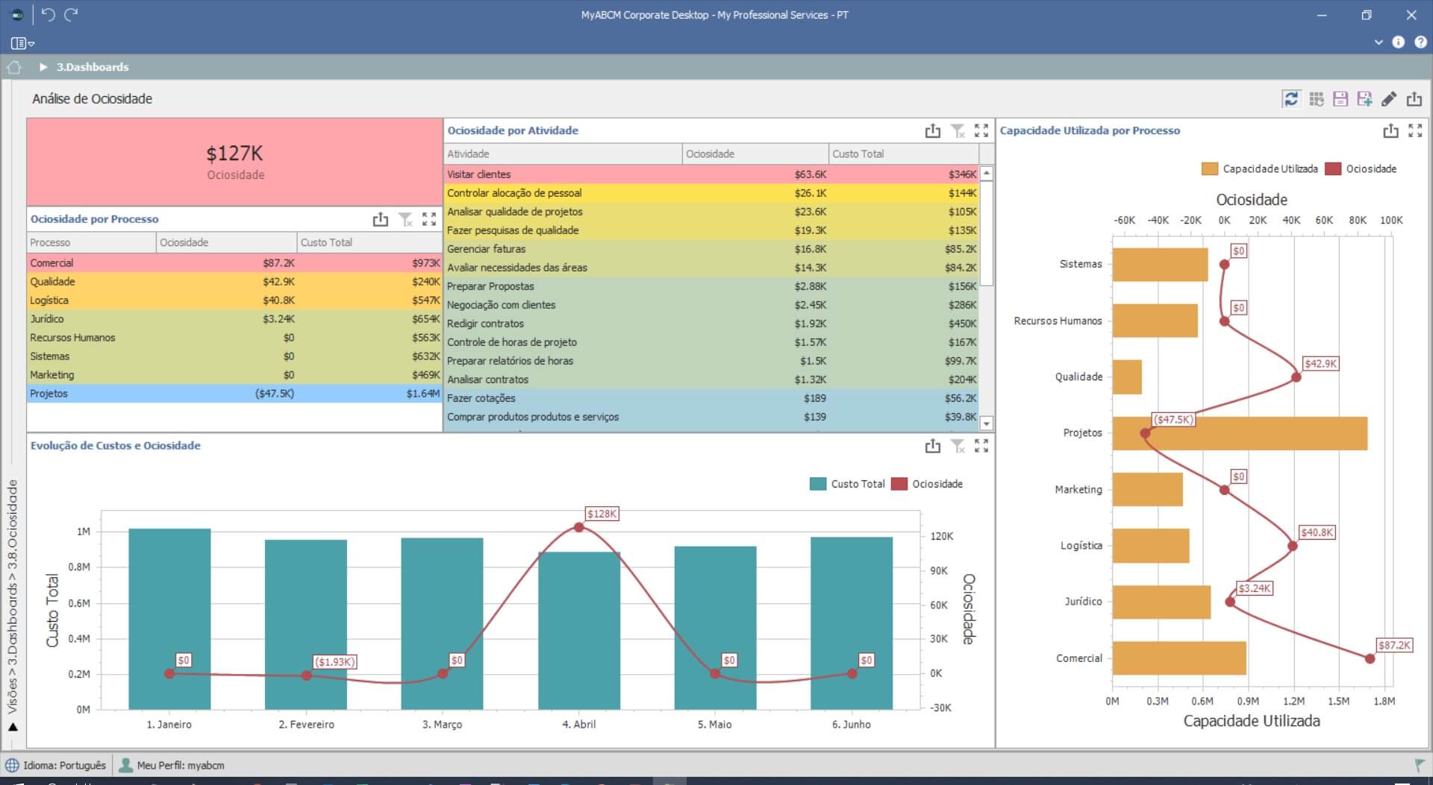The width and height of the screenshot is (1433, 785).
Task: Export the Ociosidade por Atividade panel
Action: click(x=933, y=131)
